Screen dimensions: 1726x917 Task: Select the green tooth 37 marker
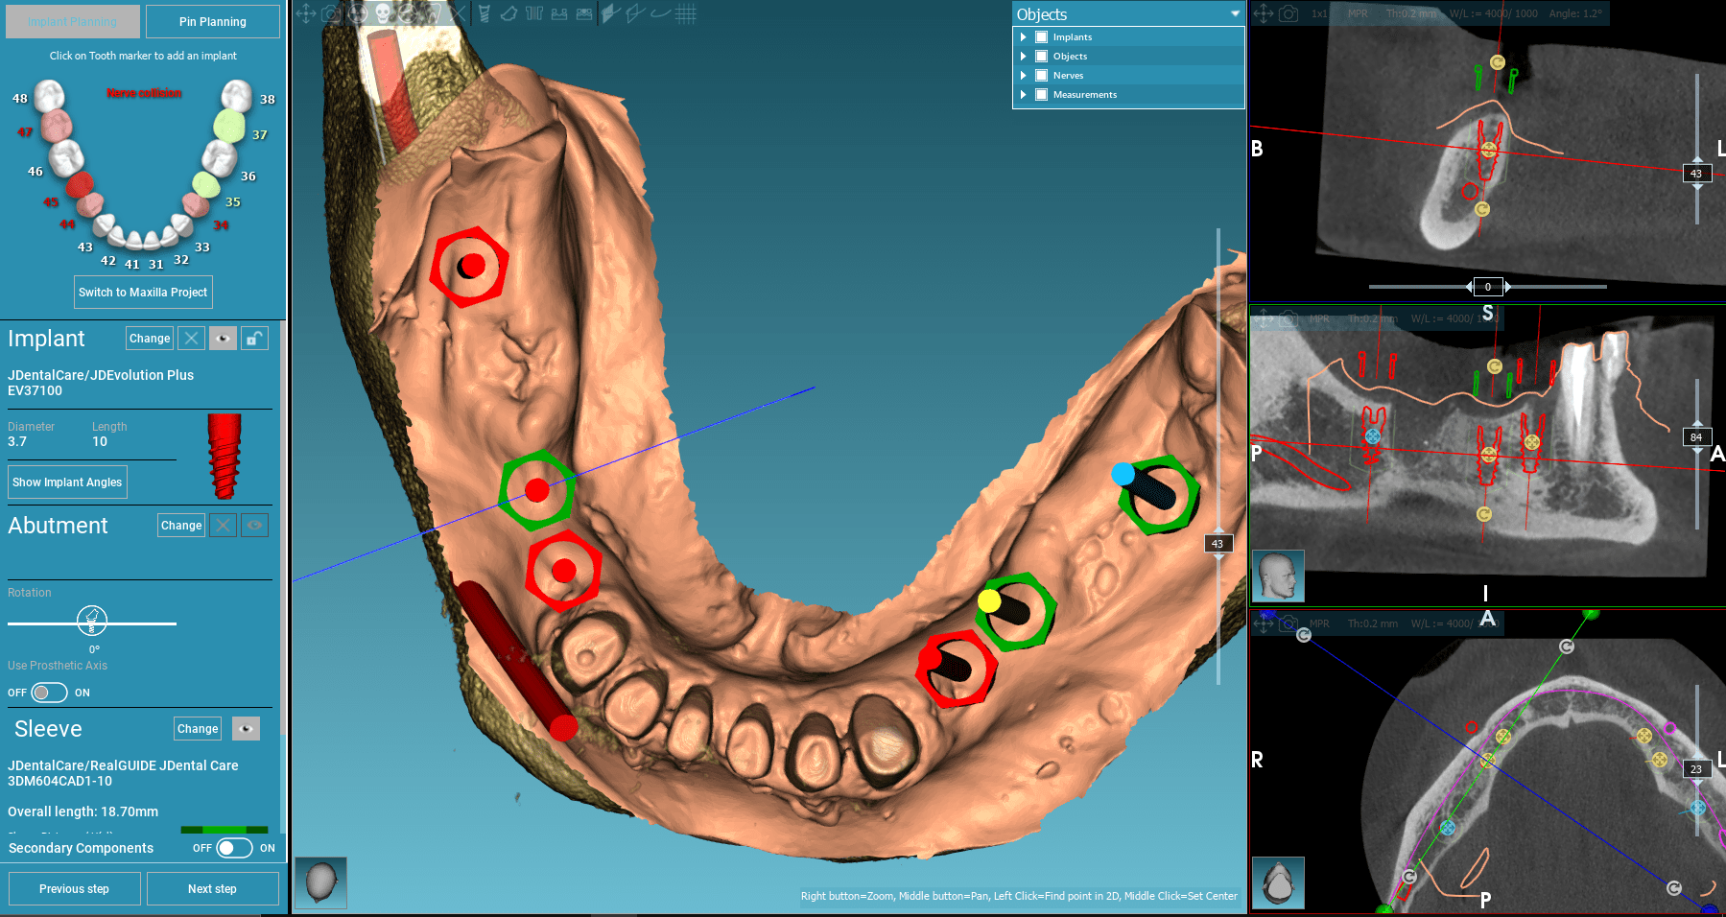click(x=229, y=126)
